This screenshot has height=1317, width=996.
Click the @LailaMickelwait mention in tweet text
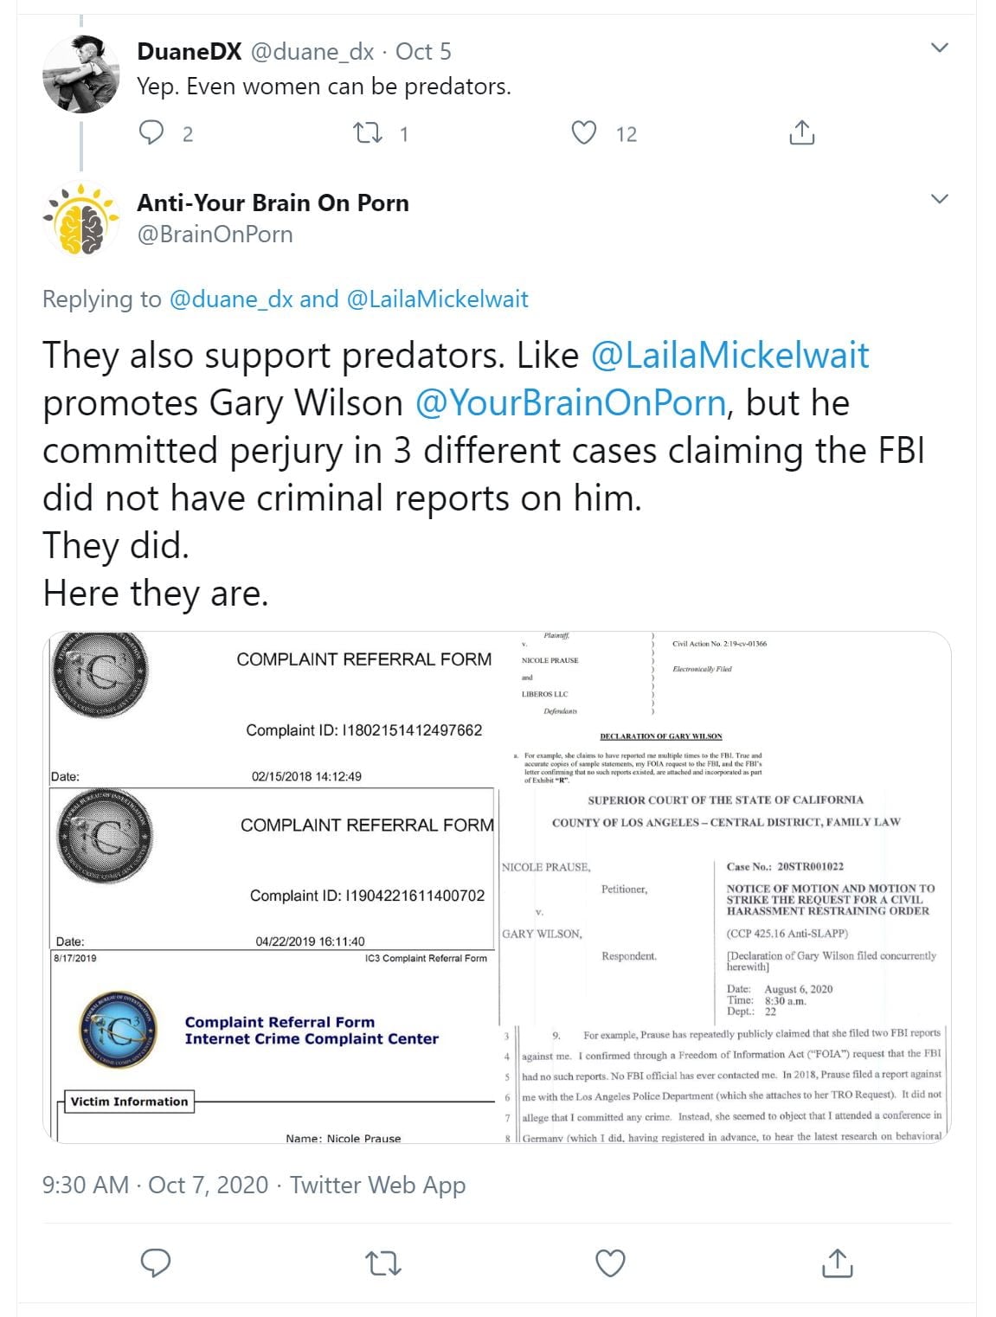tap(729, 356)
